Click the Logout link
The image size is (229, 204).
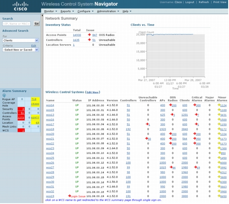(x=190, y=2)
